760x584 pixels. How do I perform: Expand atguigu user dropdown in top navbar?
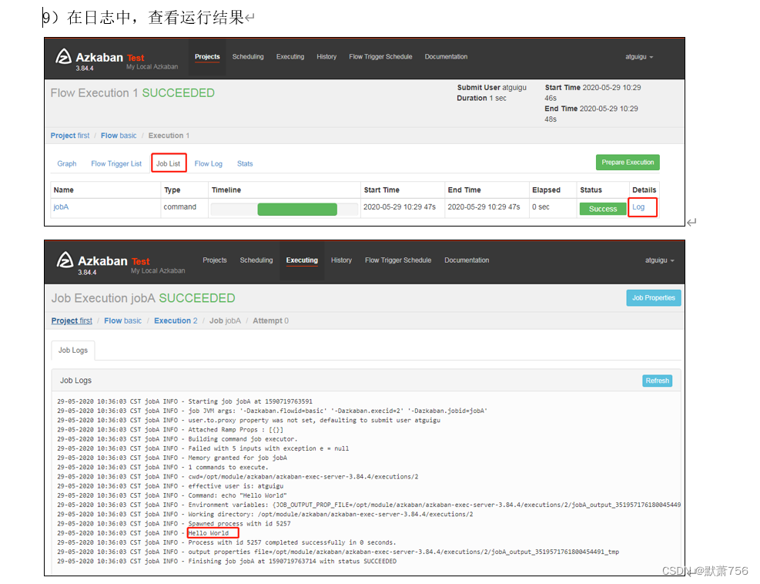pos(639,57)
